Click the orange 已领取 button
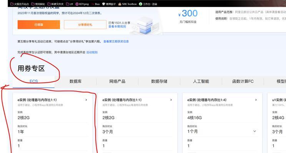The height and width of the screenshot is (153, 286). click(39, 24)
